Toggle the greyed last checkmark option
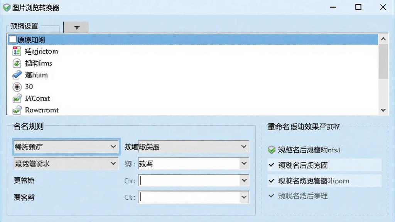Viewport: 395px width, 222px height. pos(271,196)
